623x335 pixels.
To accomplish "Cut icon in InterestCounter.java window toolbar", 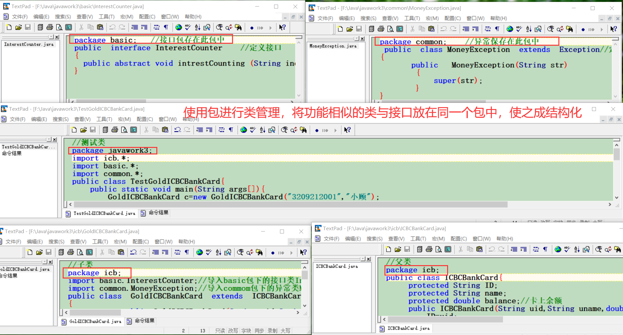I will [x=81, y=27].
